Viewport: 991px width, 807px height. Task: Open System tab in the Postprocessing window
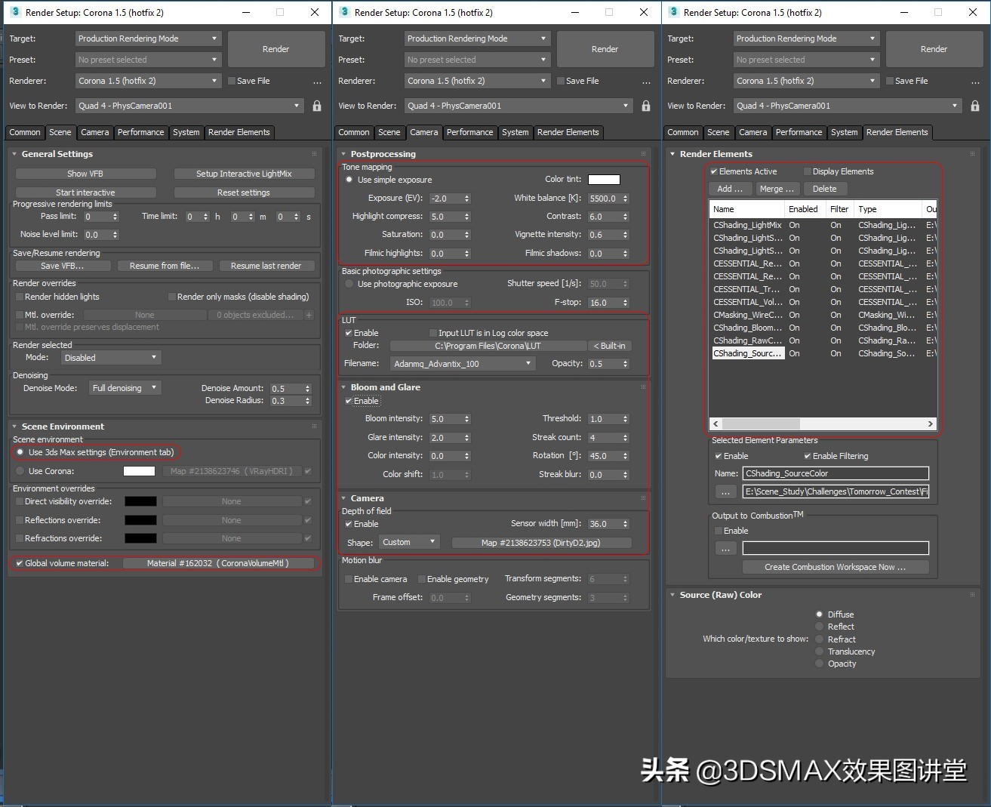pyautogui.click(x=515, y=132)
